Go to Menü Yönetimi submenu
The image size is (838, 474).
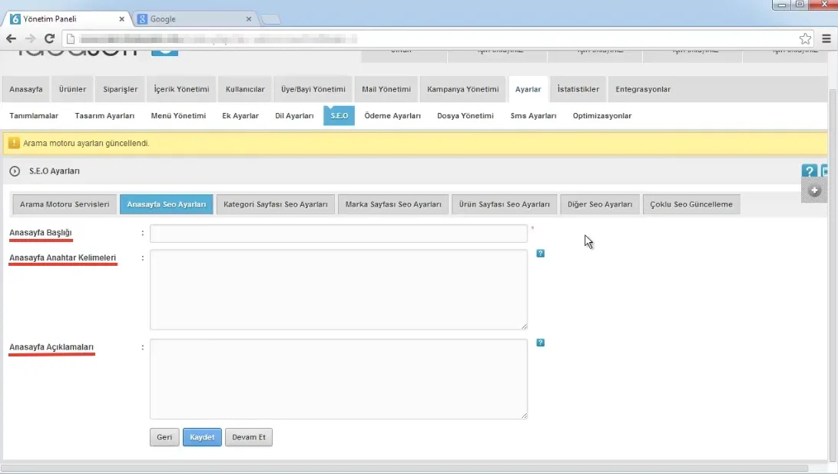[178, 116]
